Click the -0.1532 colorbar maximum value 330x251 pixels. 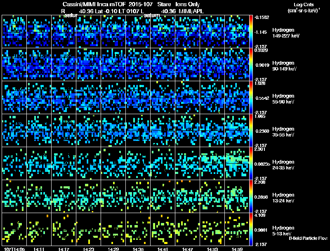[262, 17]
